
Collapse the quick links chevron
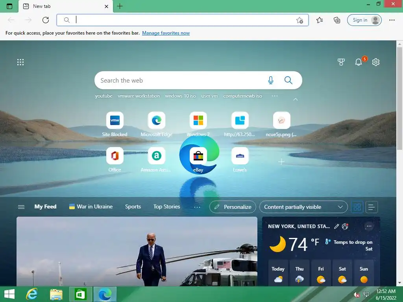click(x=296, y=99)
